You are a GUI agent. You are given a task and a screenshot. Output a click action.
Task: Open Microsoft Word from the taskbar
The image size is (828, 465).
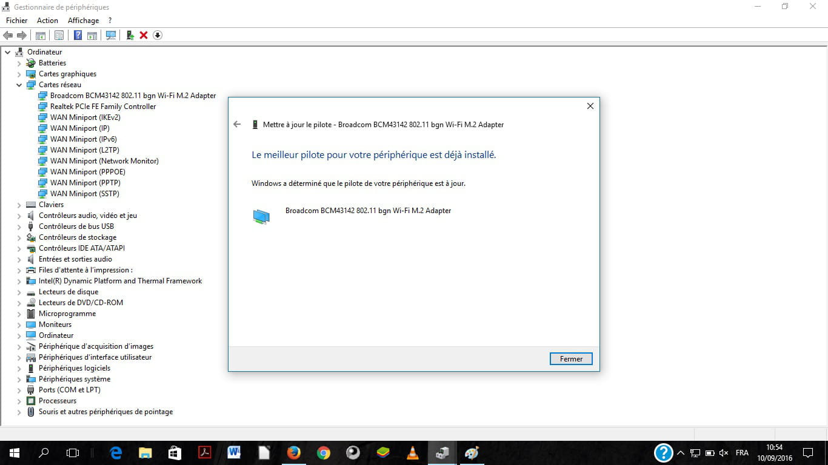234,452
